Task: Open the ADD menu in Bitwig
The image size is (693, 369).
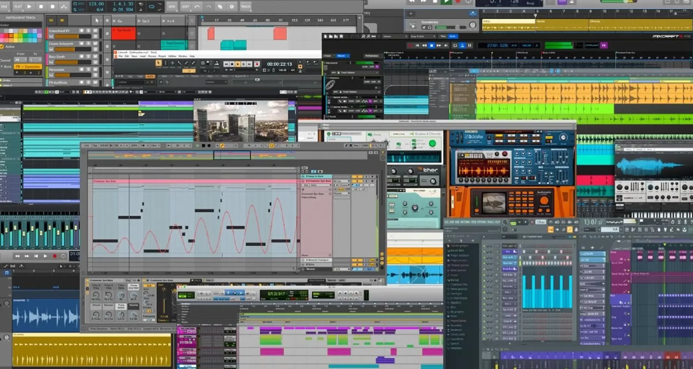Action: tap(172, 6)
